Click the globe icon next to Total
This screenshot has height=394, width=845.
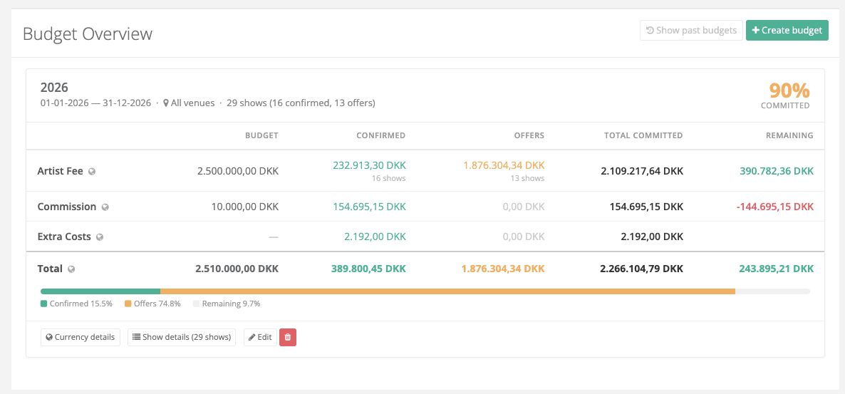[x=71, y=269]
